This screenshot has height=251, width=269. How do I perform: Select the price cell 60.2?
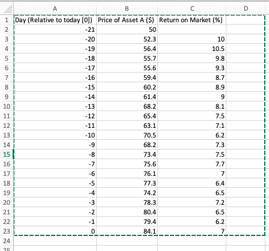click(x=127, y=87)
